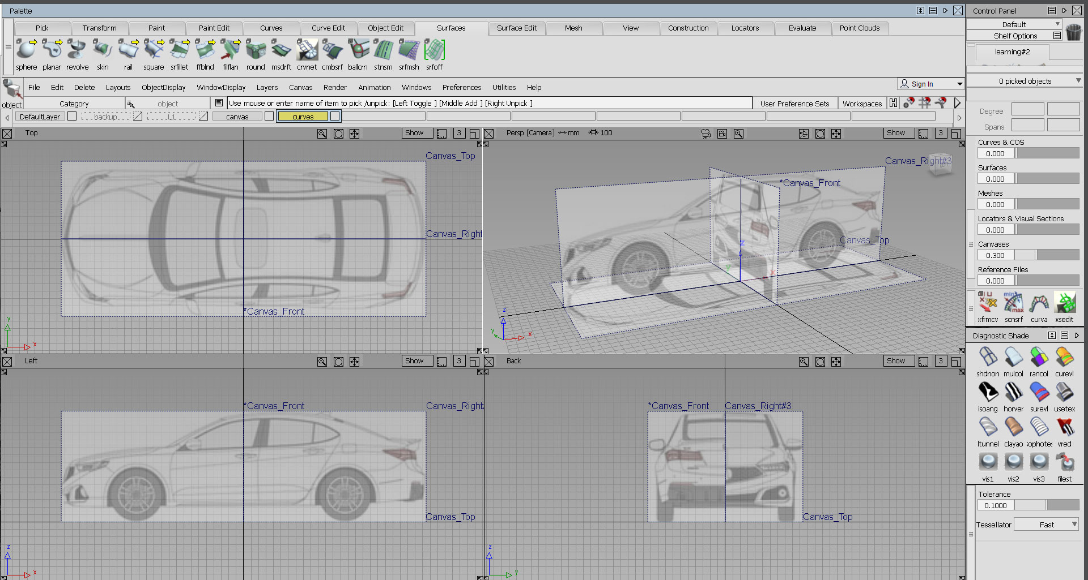Toggle the canvas layer visibility box
The image size is (1088, 580).
tap(269, 117)
